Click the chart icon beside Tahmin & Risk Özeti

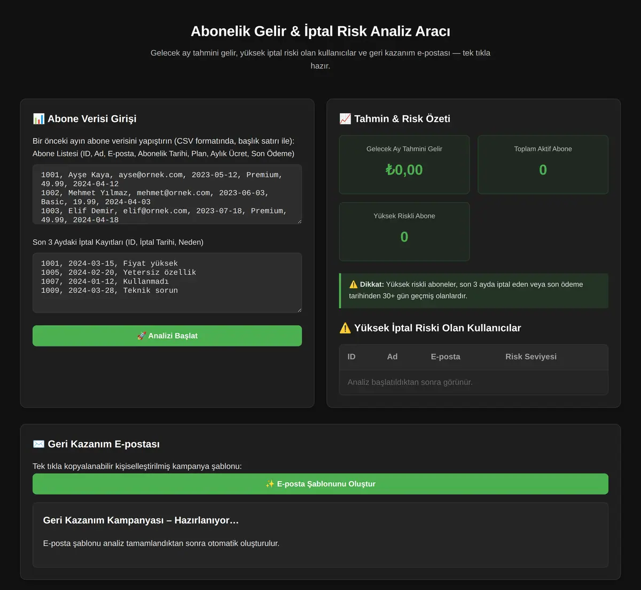345,119
